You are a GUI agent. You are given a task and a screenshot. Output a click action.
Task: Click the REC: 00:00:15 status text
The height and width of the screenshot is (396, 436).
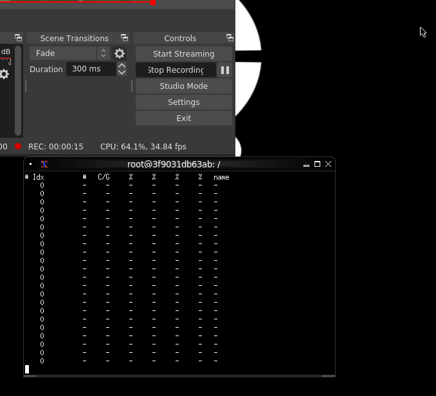point(55,147)
